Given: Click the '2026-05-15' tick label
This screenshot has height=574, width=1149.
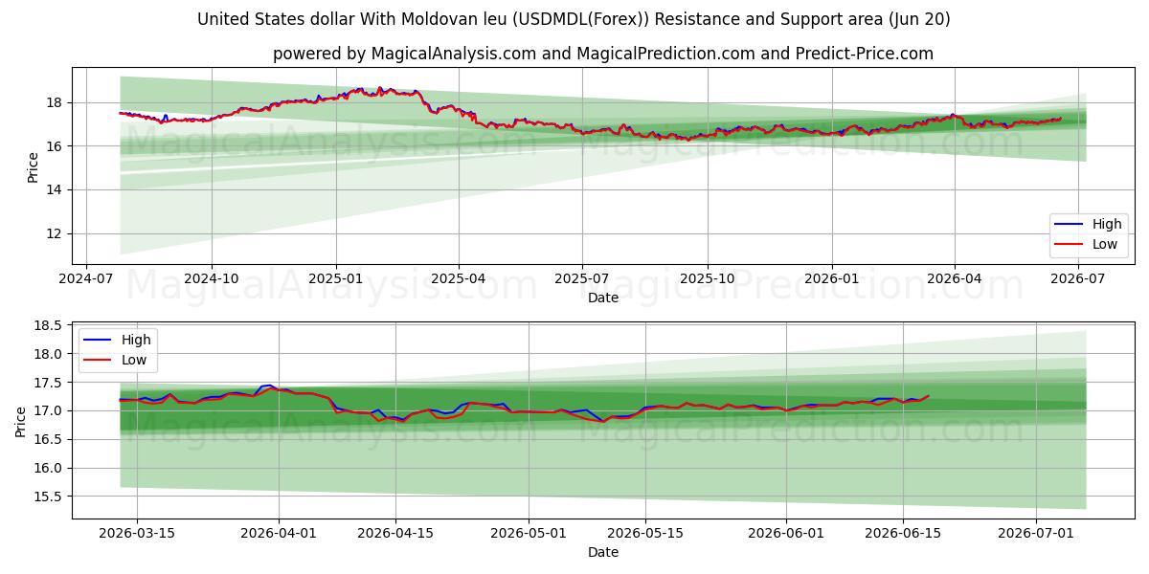Looking at the screenshot, I should [646, 533].
